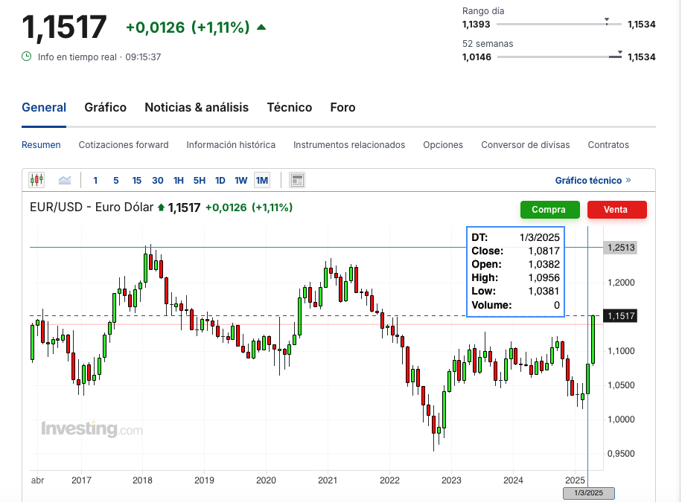Go to Información histórica
The height and width of the screenshot is (502, 682).
[x=231, y=145]
